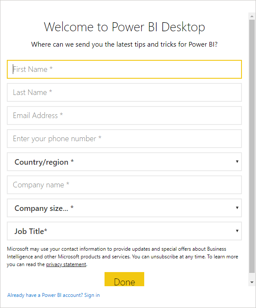
Task: Focus the Last Name text box
Action: coord(124,92)
